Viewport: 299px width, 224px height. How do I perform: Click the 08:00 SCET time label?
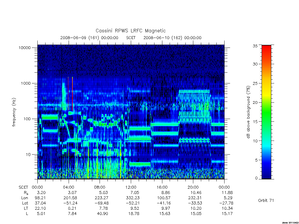click(x=100, y=187)
